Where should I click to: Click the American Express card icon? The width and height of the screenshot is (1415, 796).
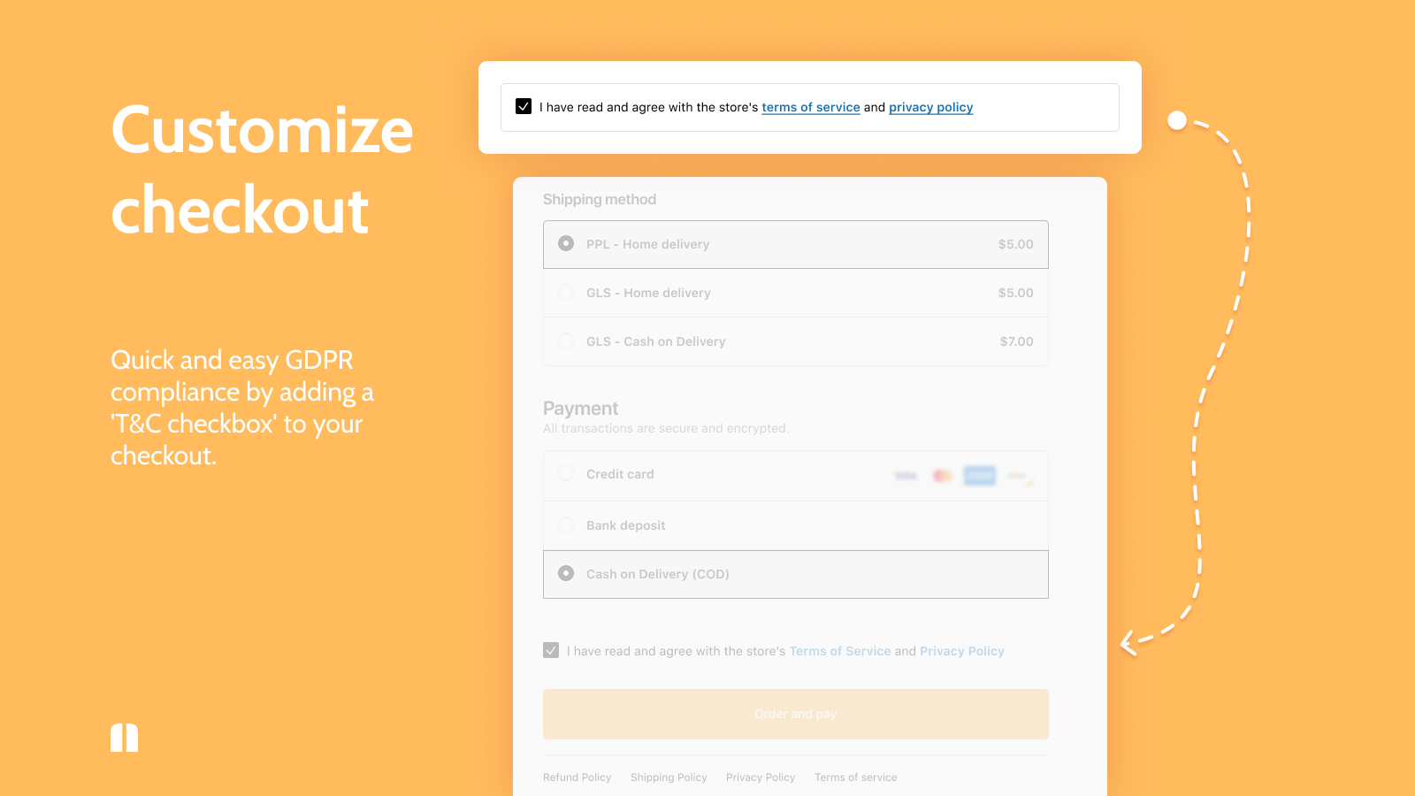tap(980, 476)
